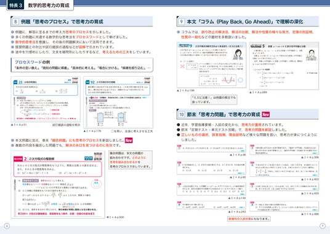Select the callout starting 総合例題は、本文の例題の
Screen dimensions: 330x234
tap(130, 160)
